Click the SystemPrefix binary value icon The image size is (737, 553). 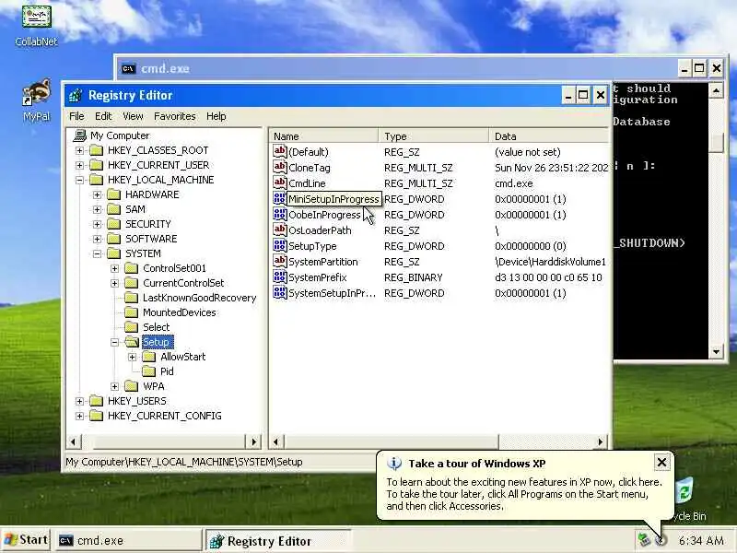click(x=280, y=277)
